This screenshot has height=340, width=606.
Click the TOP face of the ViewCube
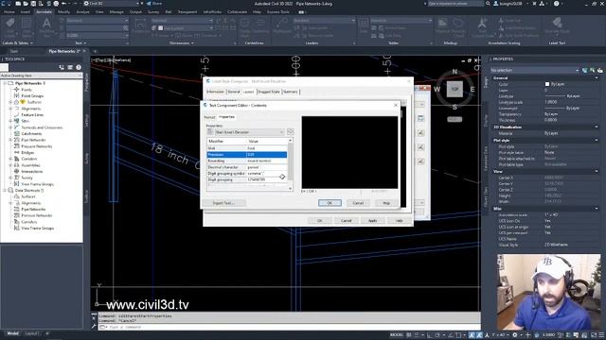[454, 89]
